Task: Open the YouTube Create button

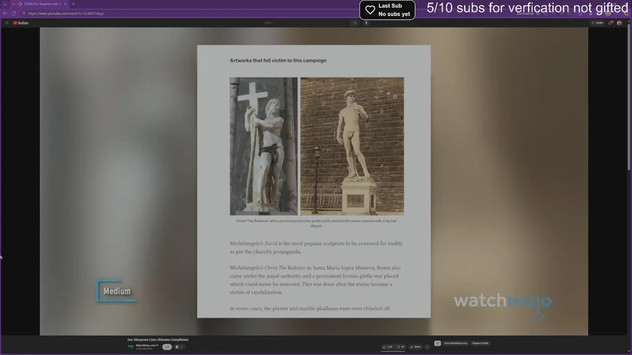Action: coord(597,23)
